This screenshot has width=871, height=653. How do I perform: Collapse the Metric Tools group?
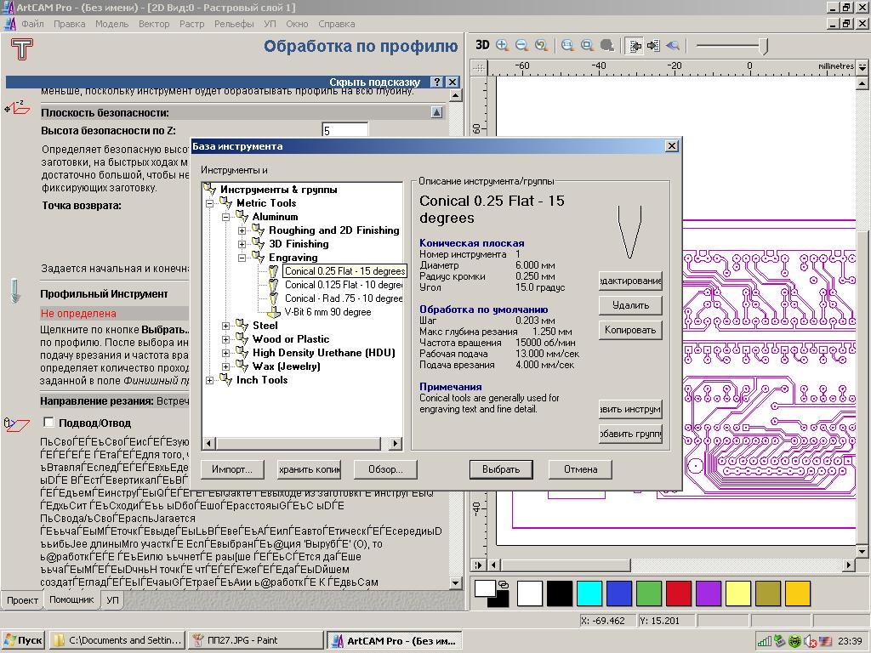[x=209, y=203]
